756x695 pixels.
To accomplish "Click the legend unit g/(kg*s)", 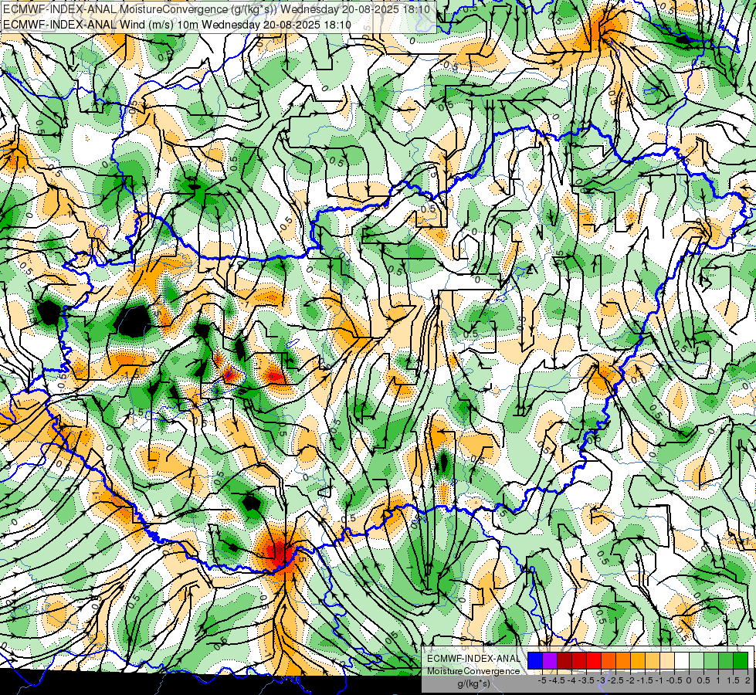I will click(x=474, y=684).
